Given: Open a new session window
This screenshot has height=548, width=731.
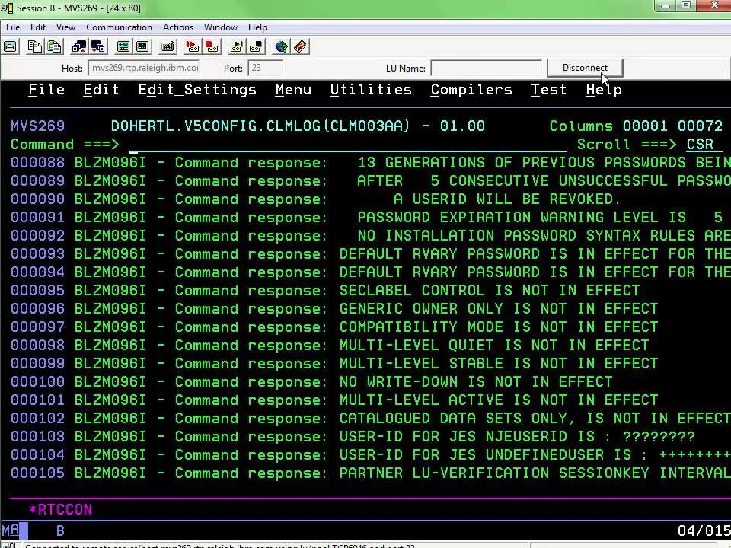Looking at the screenshot, I should (10, 46).
